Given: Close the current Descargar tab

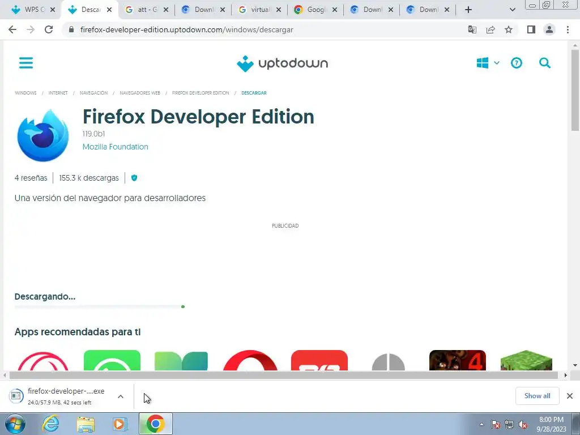Looking at the screenshot, I should 109,10.
